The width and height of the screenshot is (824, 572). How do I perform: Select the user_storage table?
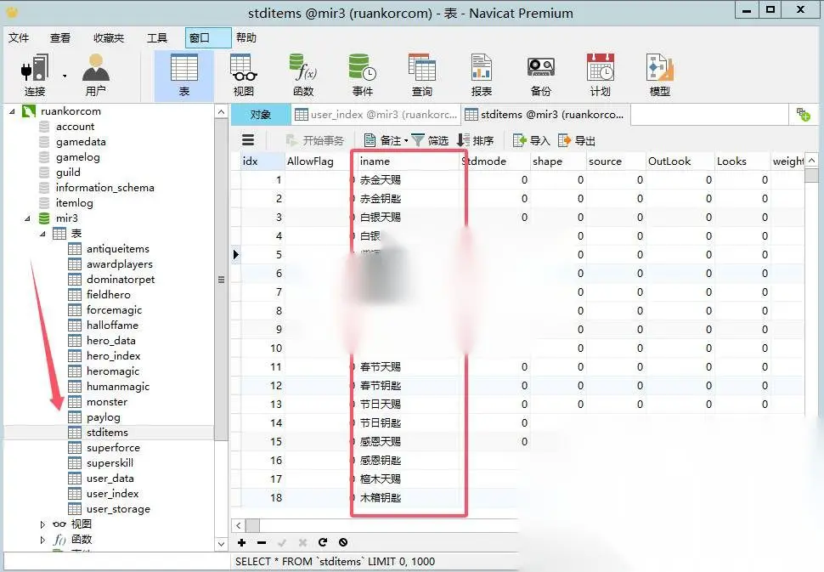(x=118, y=509)
